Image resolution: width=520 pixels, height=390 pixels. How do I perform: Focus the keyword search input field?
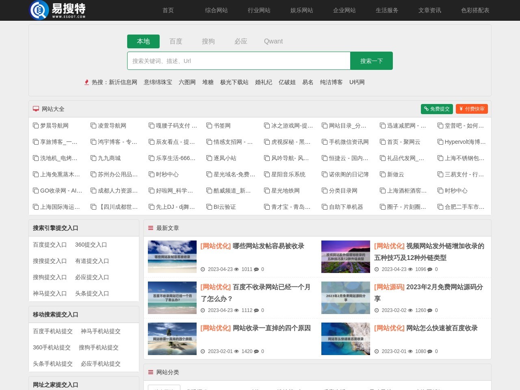coord(239,61)
